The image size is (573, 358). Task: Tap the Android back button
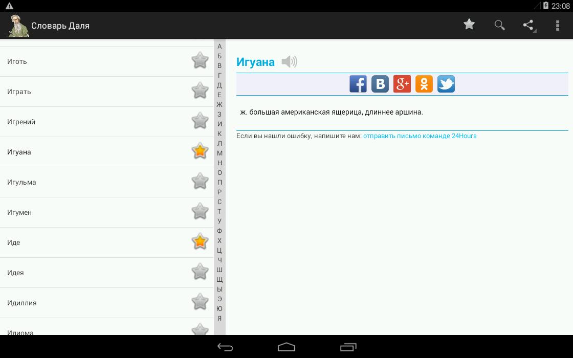(x=225, y=347)
